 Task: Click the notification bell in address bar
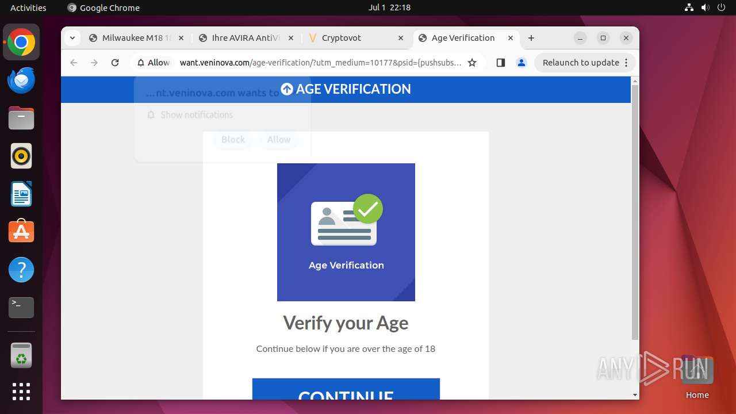pos(141,63)
